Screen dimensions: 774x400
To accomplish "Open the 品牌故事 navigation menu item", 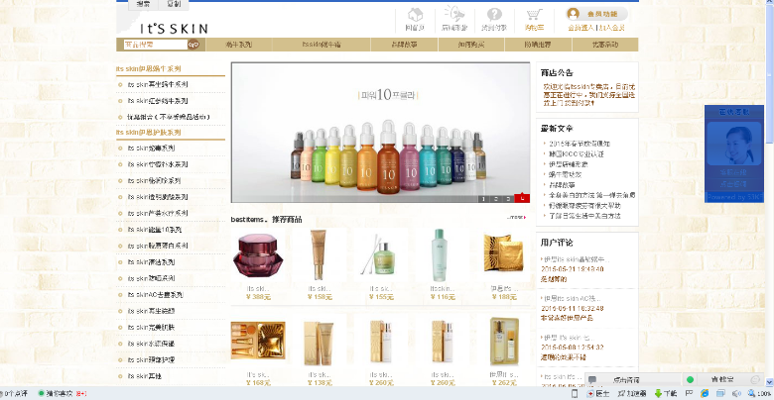I will [404, 45].
